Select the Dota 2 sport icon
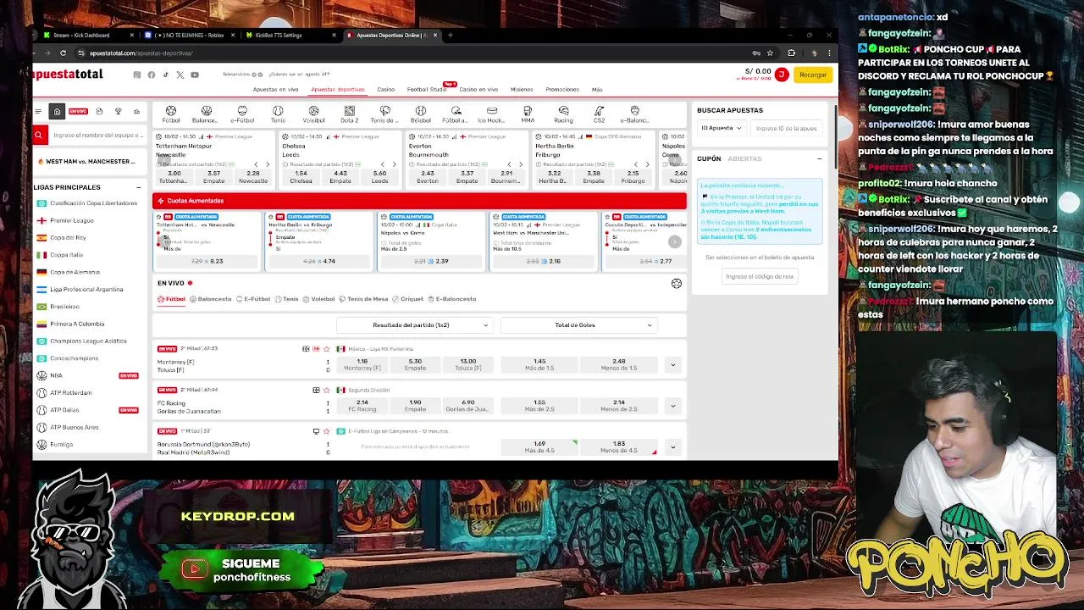Image resolution: width=1084 pixels, height=610 pixels. point(349,114)
